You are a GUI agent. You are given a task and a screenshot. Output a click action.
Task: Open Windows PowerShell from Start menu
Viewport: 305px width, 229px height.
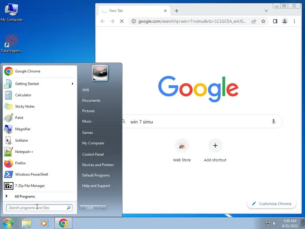(40, 174)
